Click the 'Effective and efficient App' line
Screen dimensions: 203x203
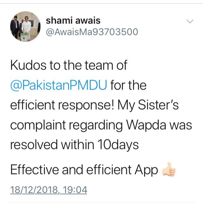coord(84,170)
